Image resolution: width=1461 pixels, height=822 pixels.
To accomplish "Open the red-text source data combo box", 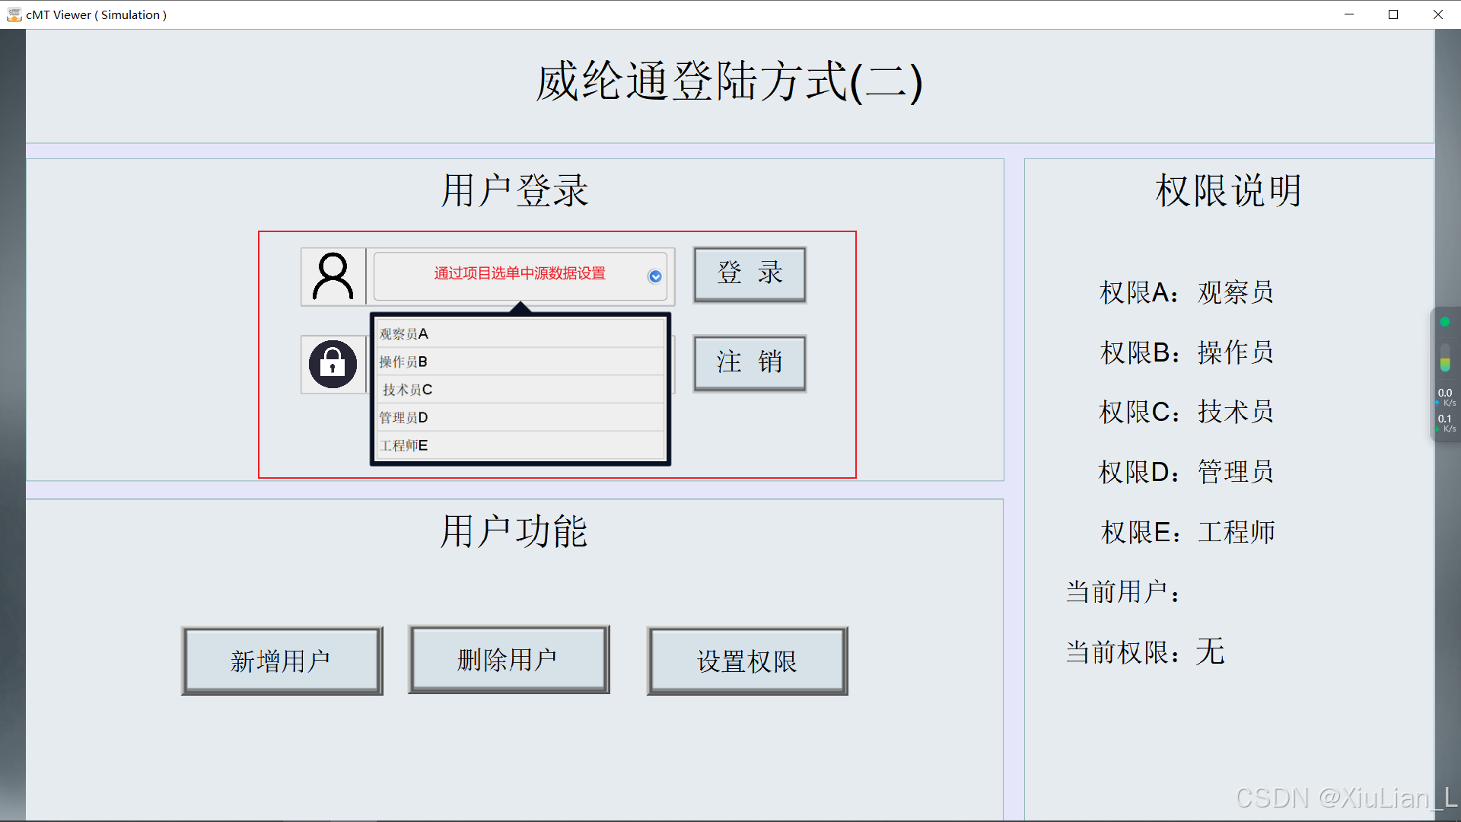I will (520, 274).
